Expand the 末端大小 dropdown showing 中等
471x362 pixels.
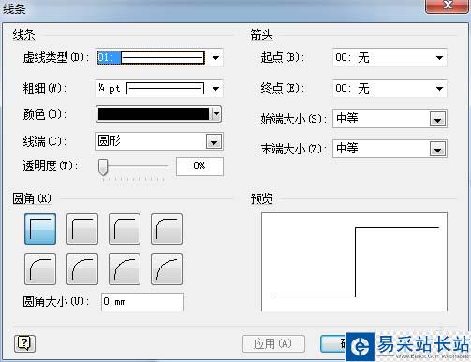click(x=390, y=149)
